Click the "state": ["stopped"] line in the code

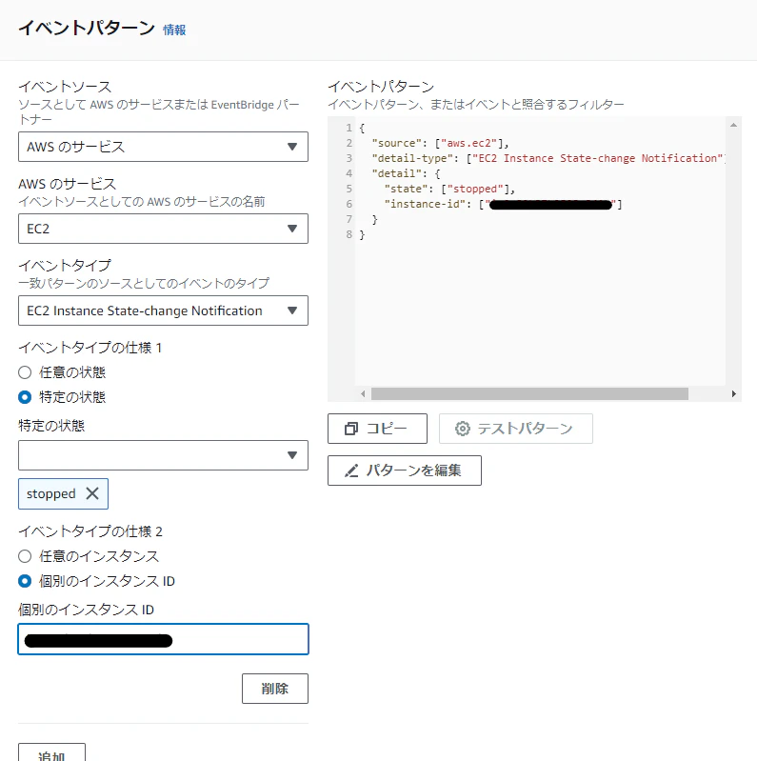(449, 189)
